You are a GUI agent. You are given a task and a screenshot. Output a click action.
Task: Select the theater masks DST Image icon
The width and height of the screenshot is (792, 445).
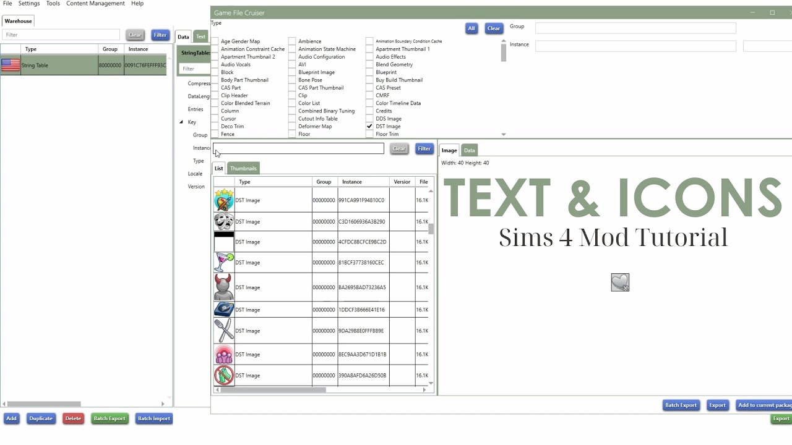tap(224, 221)
